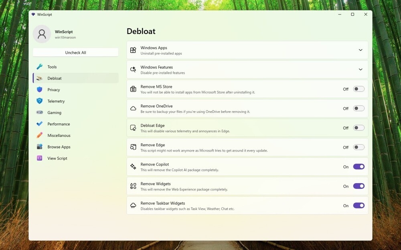Image resolution: width=401 pixels, height=250 pixels.
Task: Switch to the Gaming page
Action: point(76,112)
